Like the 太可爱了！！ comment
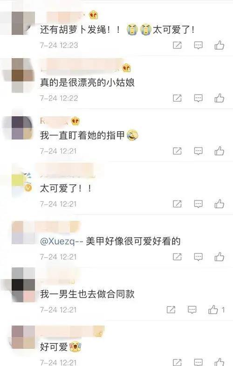 (219, 204)
